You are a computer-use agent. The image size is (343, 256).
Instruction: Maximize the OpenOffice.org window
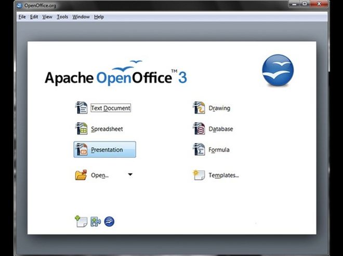[x=305, y=4]
